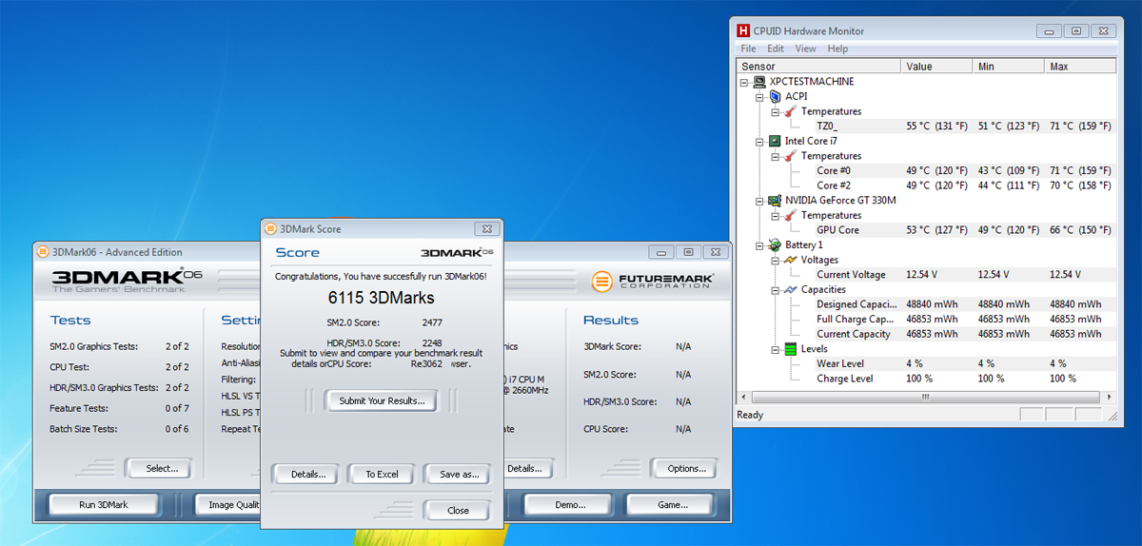Collapse the Capacities node under Battery 1

click(776, 290)
